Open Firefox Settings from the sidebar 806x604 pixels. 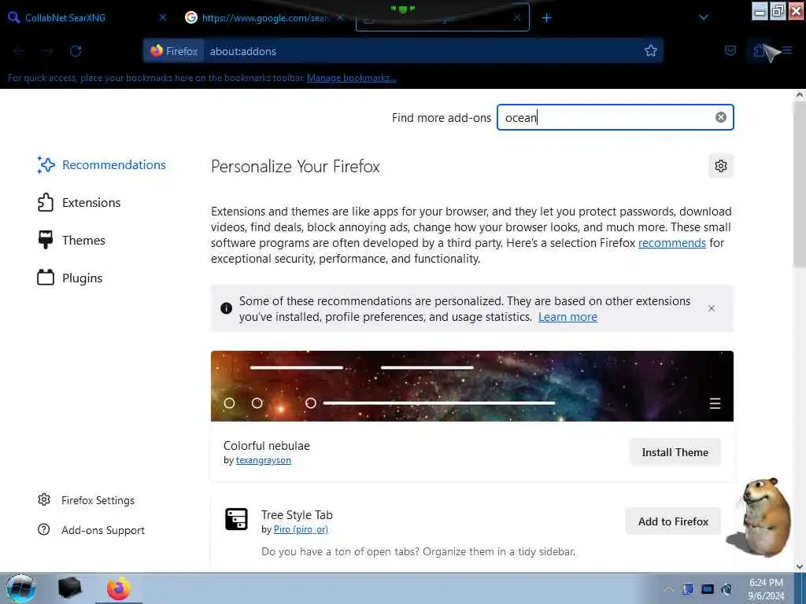pos(86,500)
